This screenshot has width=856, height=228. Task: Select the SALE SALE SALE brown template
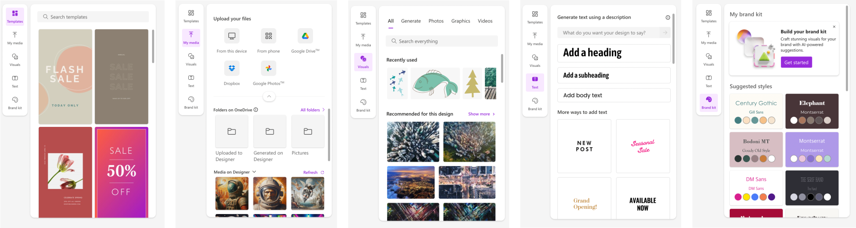[x=122, y=77]
